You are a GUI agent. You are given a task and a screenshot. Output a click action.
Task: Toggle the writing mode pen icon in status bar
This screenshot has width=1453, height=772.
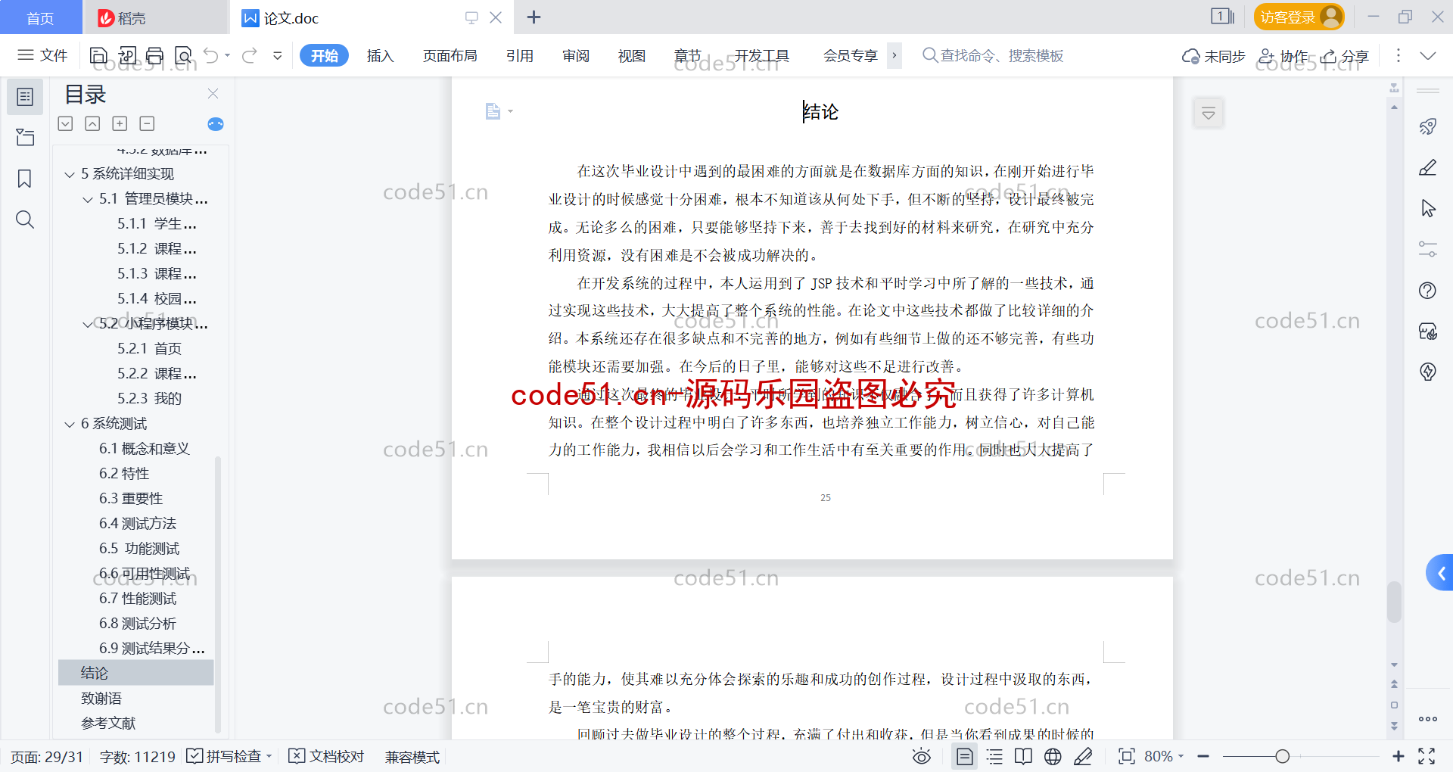click(x=1083, y=757)
